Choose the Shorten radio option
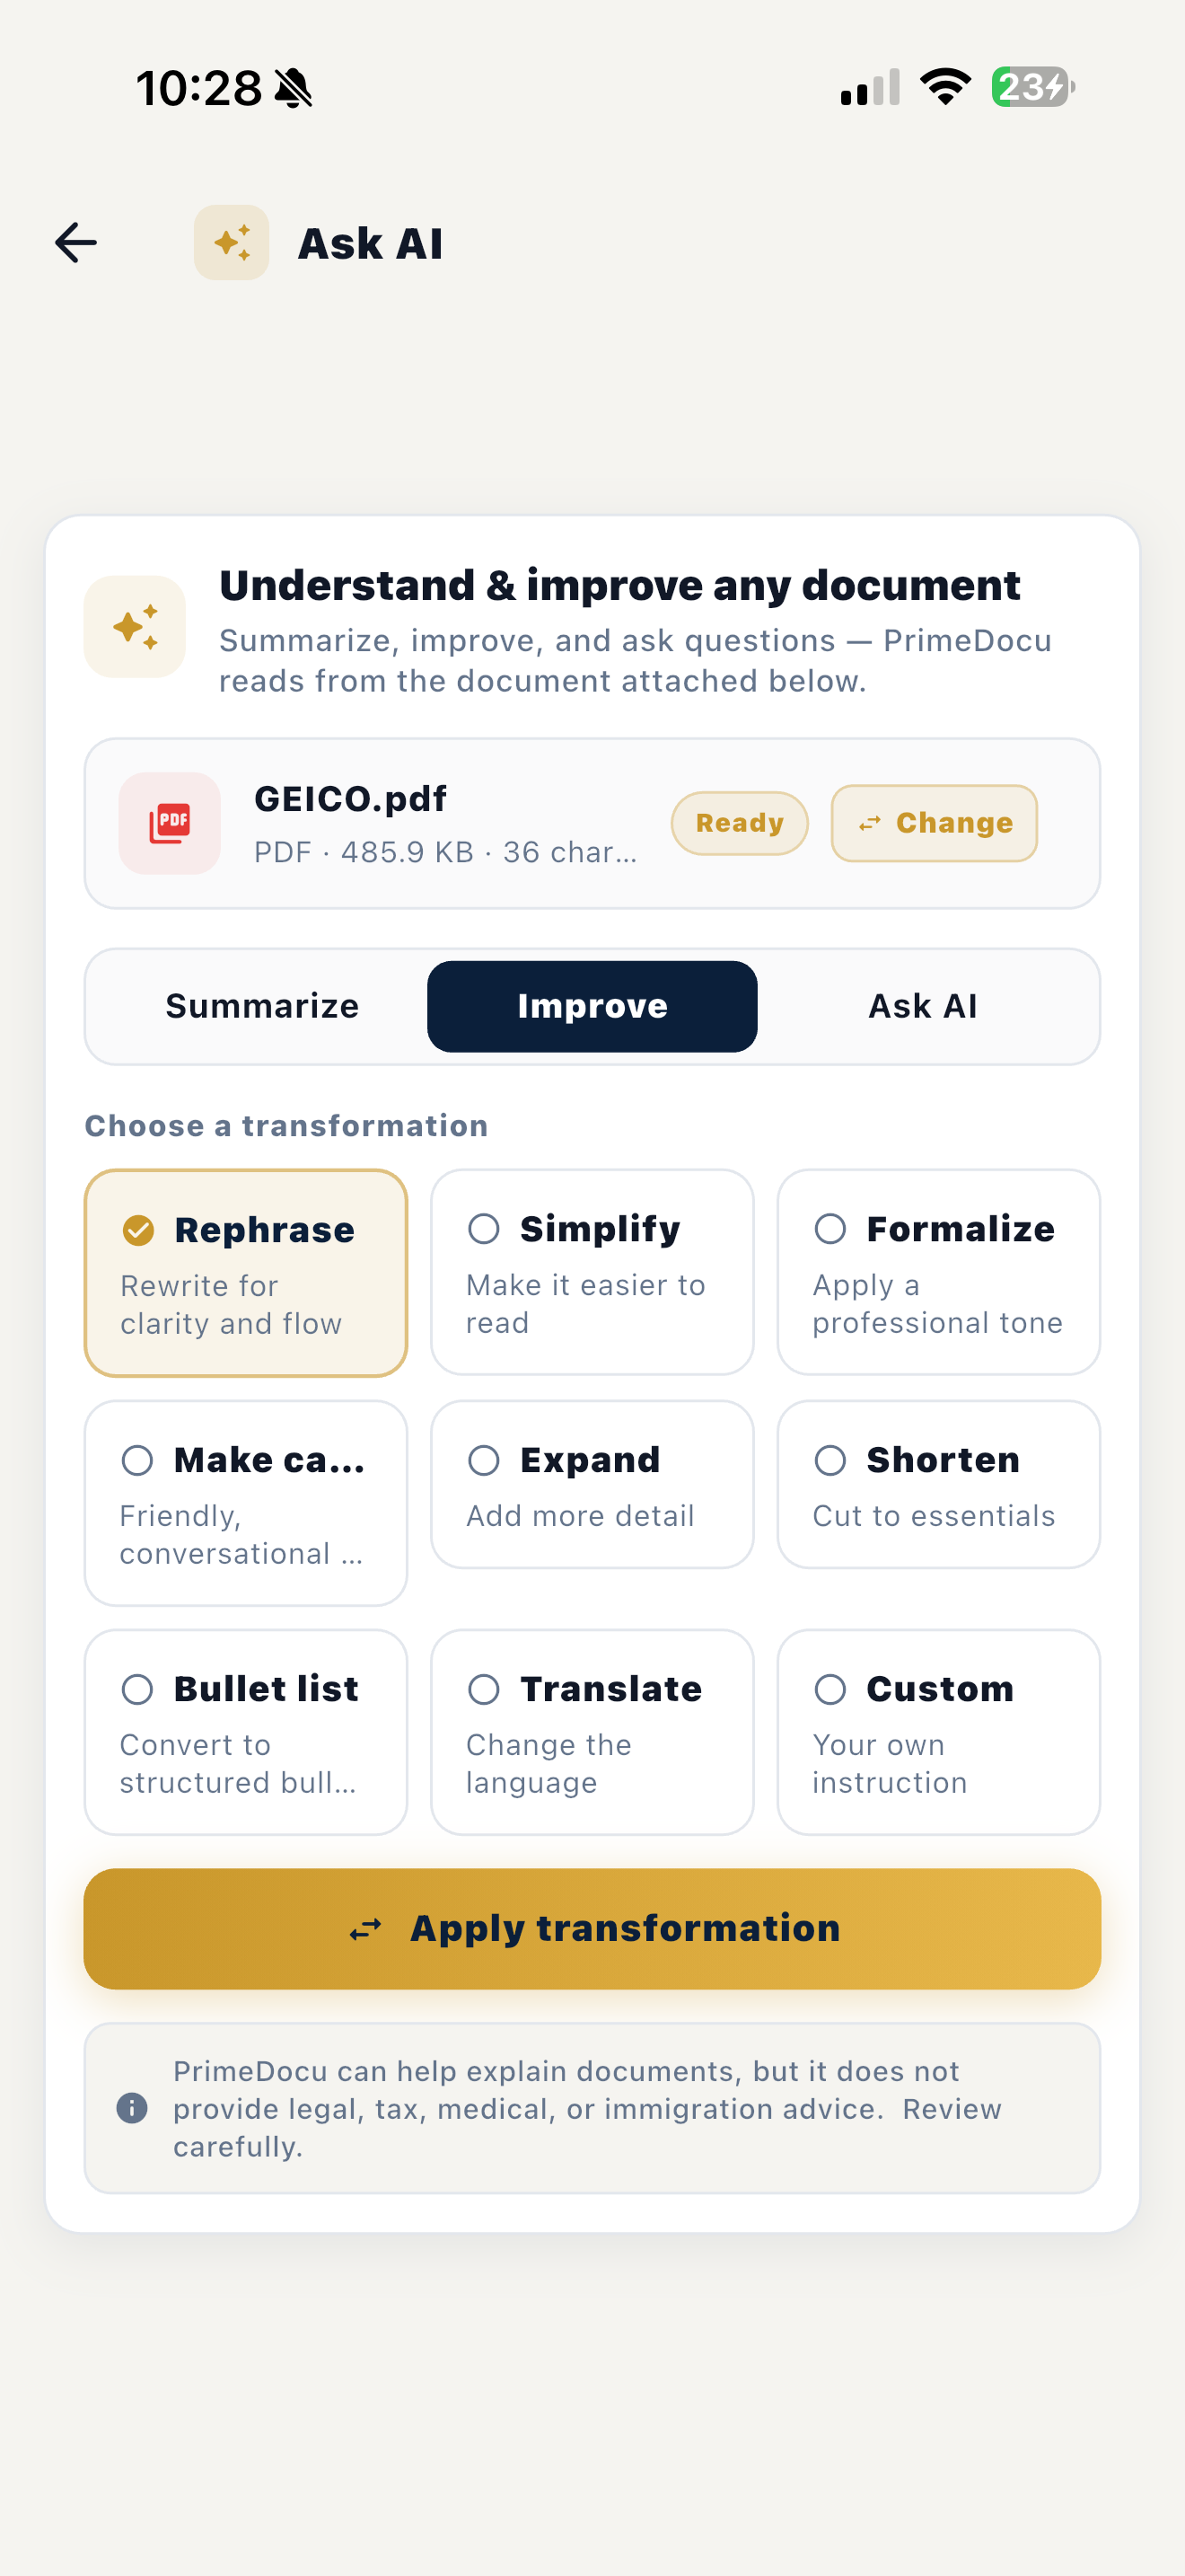This screenshot has width=1185, height=2576. coord(830,1460)
